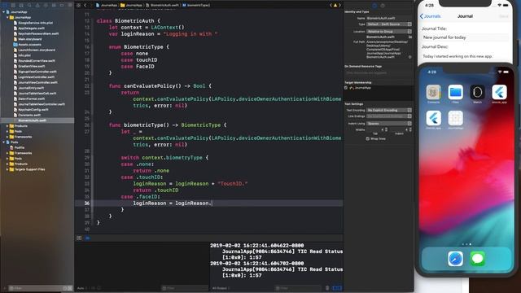Click the Assets.xcassets folder icon
Viewport: 521px width, 293px height.
coord(15,45)
